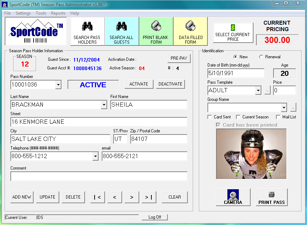307x225 pixels.
Task: Go to the next record
Action: [132, 197]
